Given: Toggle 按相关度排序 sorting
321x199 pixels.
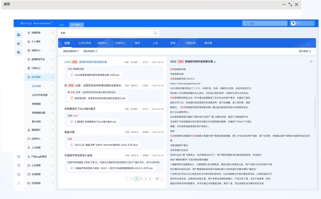Looking at the screenshot, I should click(x=70, y=51).
